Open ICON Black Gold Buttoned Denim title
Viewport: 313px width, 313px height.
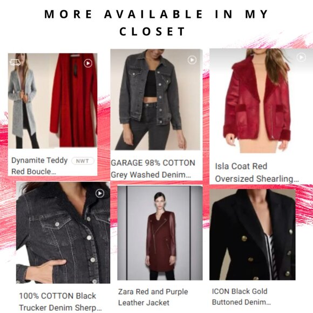(241, 297)
